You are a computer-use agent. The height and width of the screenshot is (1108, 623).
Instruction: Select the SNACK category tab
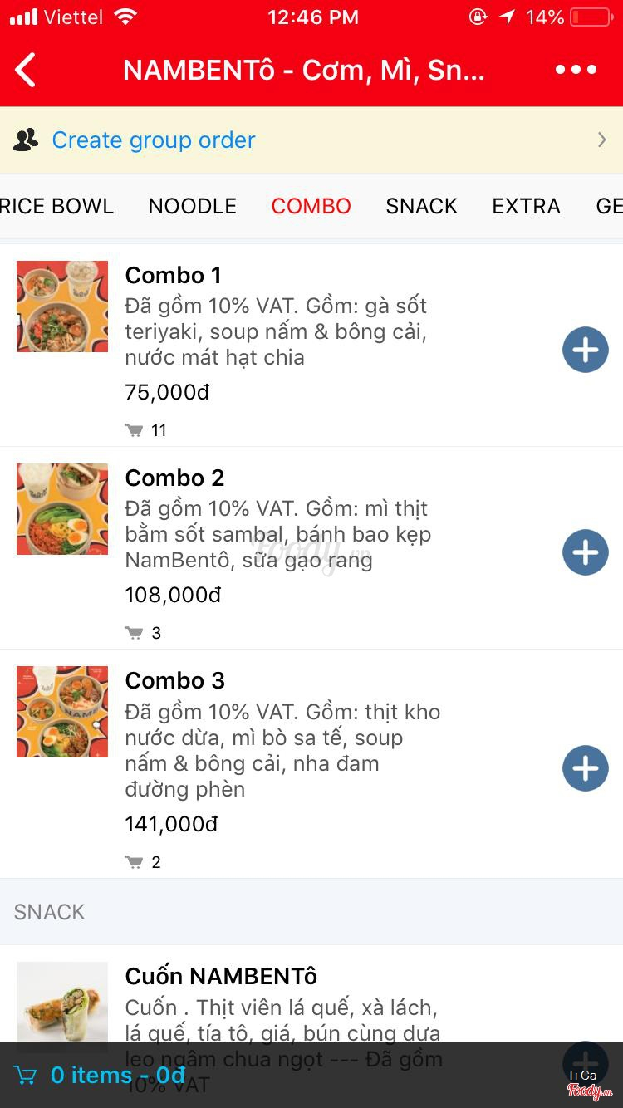pos(421,206)
